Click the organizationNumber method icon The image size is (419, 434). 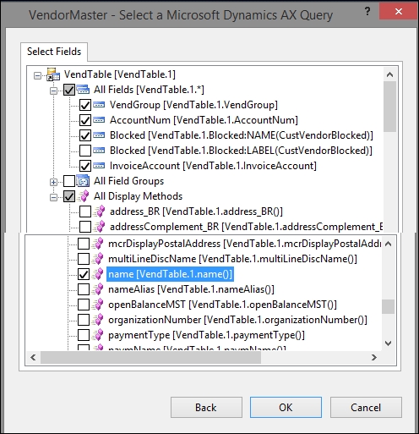click(x=97, y=320)
